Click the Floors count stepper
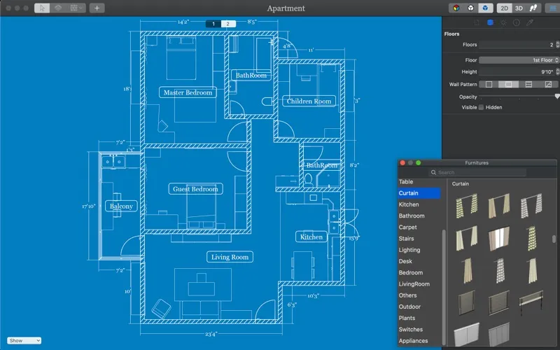 point(558,45)
